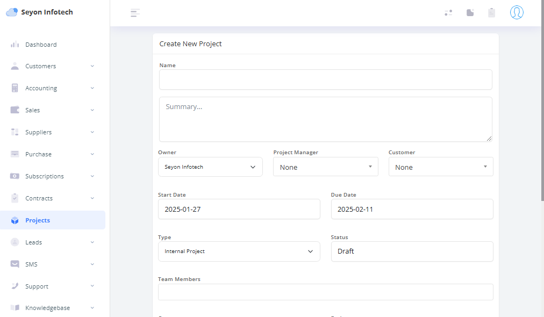This screenshot has height=317, width=544.
Task: Click the Seyon Infotech cloud logo
Action: [x=12, y=12]
